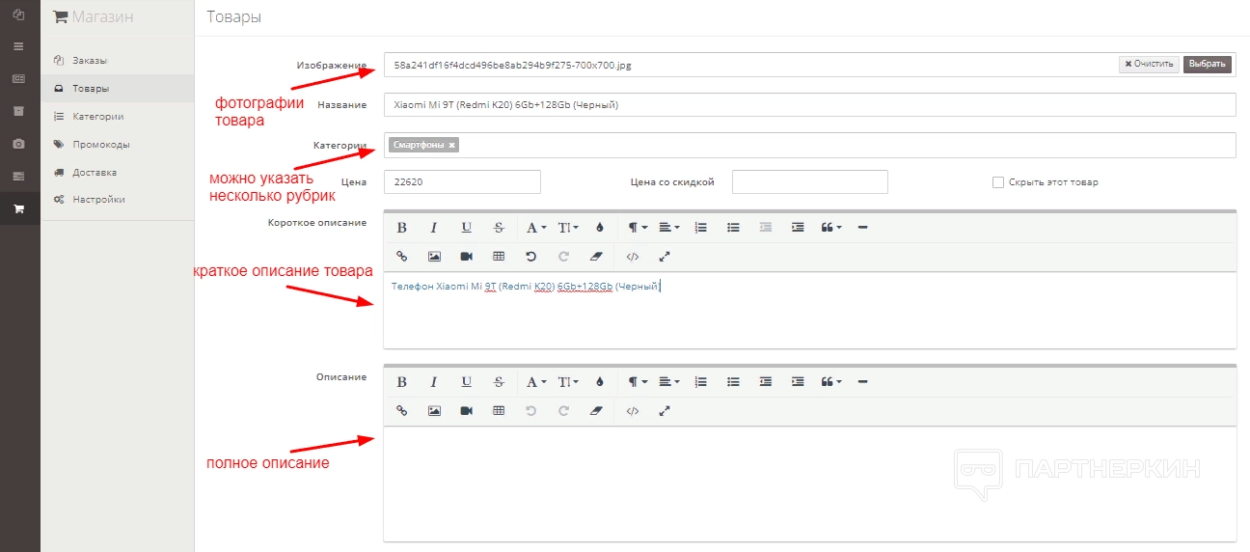Toggle Underline in the Короткое описание toolbar

point(466,228)
